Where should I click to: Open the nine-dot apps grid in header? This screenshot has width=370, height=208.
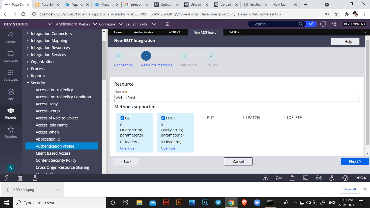pyautogui.click(x=167, y=24)
